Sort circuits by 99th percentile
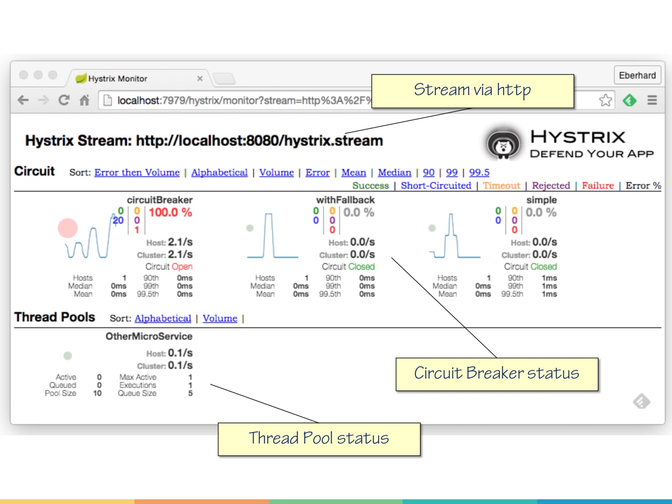 [x=451, y=172]
